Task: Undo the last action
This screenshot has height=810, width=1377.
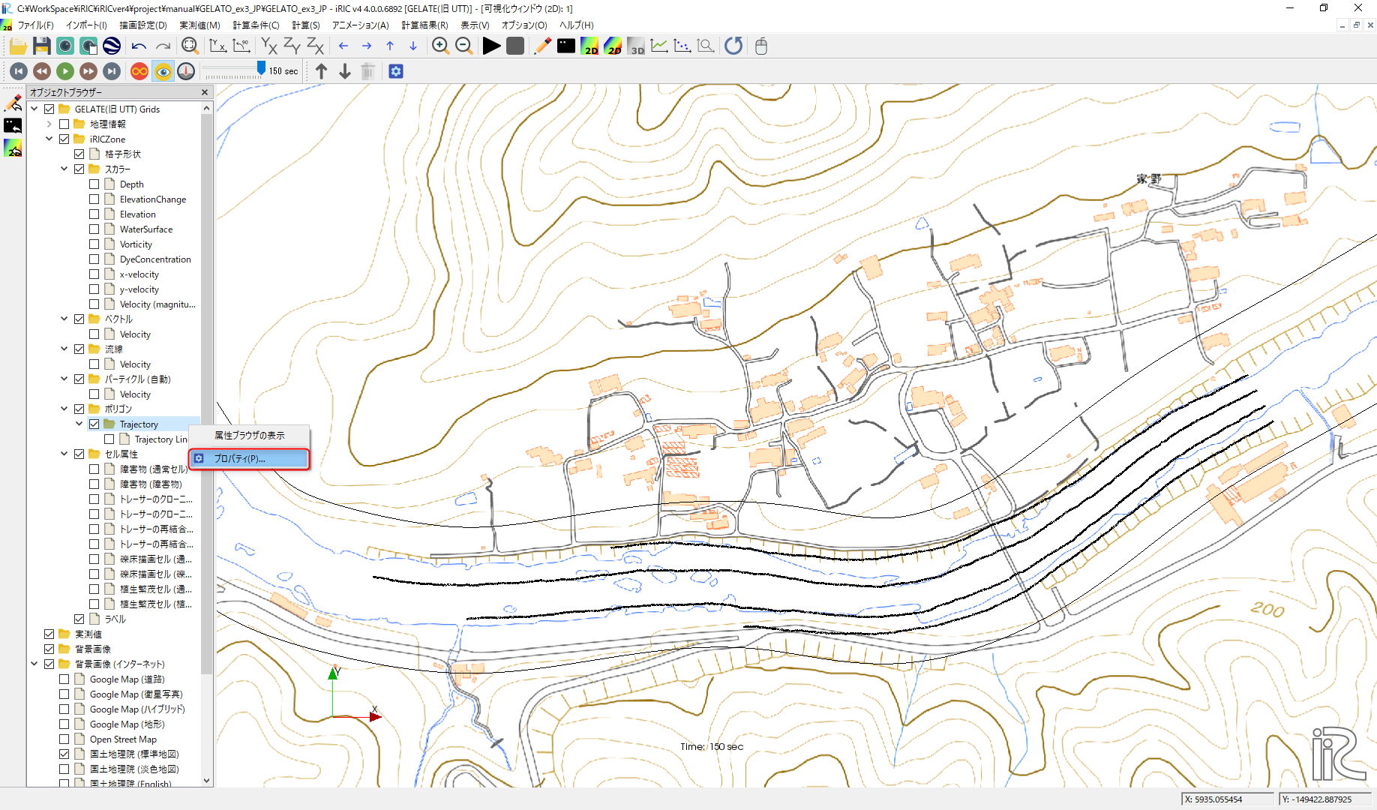Action: point(139,46)
